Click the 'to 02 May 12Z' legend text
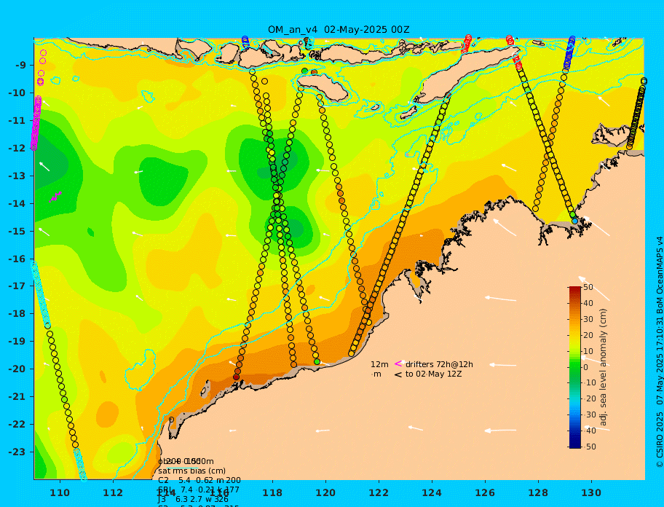 pos(434,374)
